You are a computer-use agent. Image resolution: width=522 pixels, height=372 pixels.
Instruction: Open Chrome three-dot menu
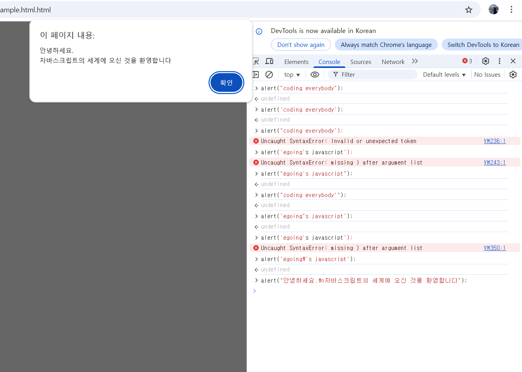(511, 10)
